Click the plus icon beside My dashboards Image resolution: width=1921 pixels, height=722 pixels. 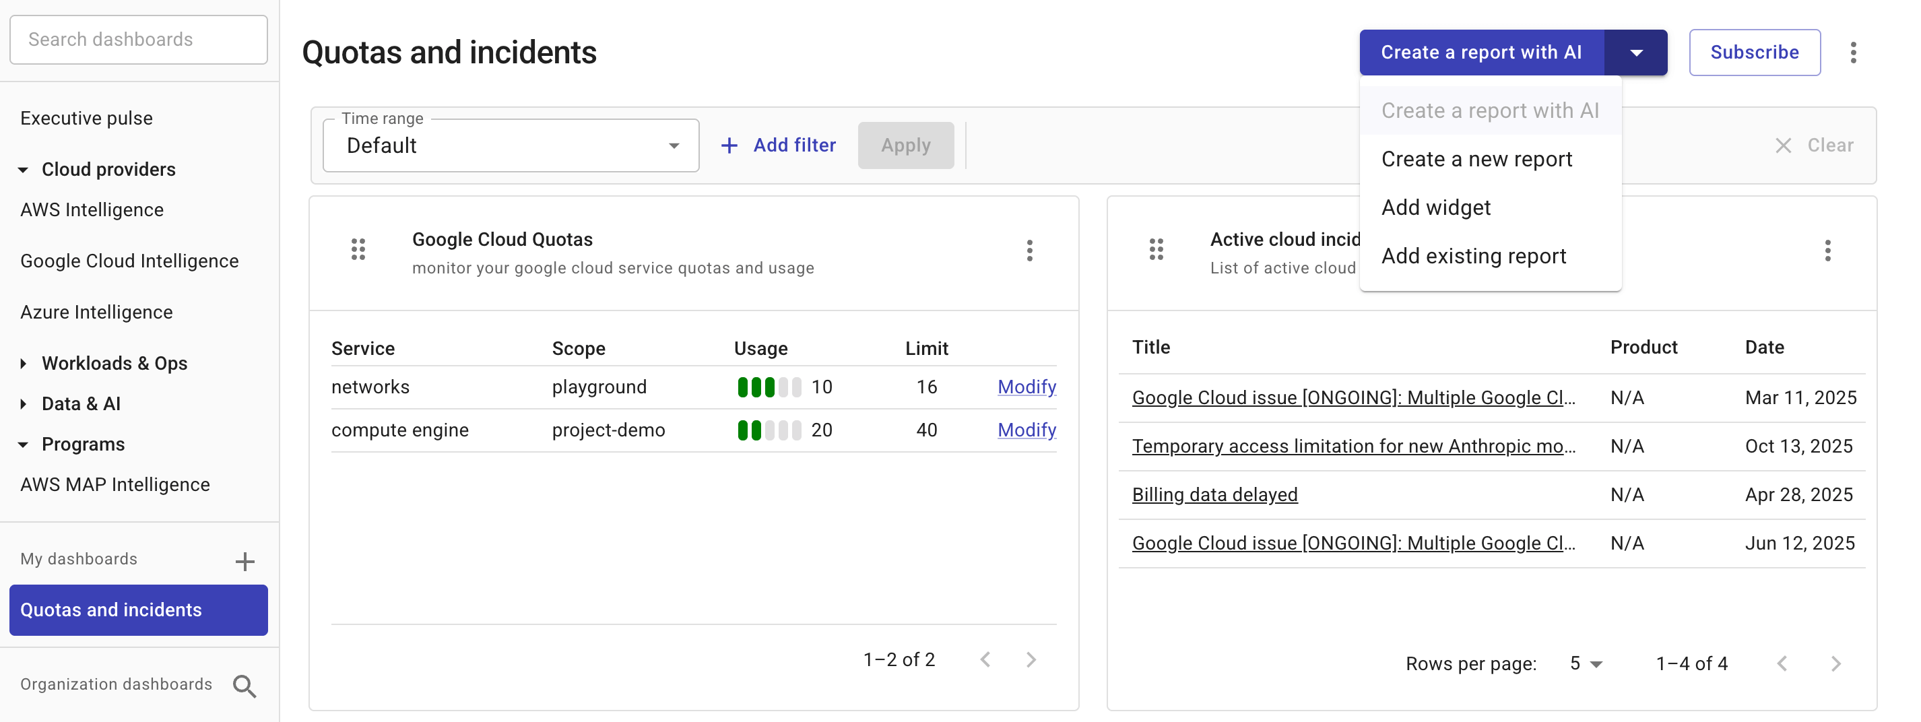click(245, 561)
